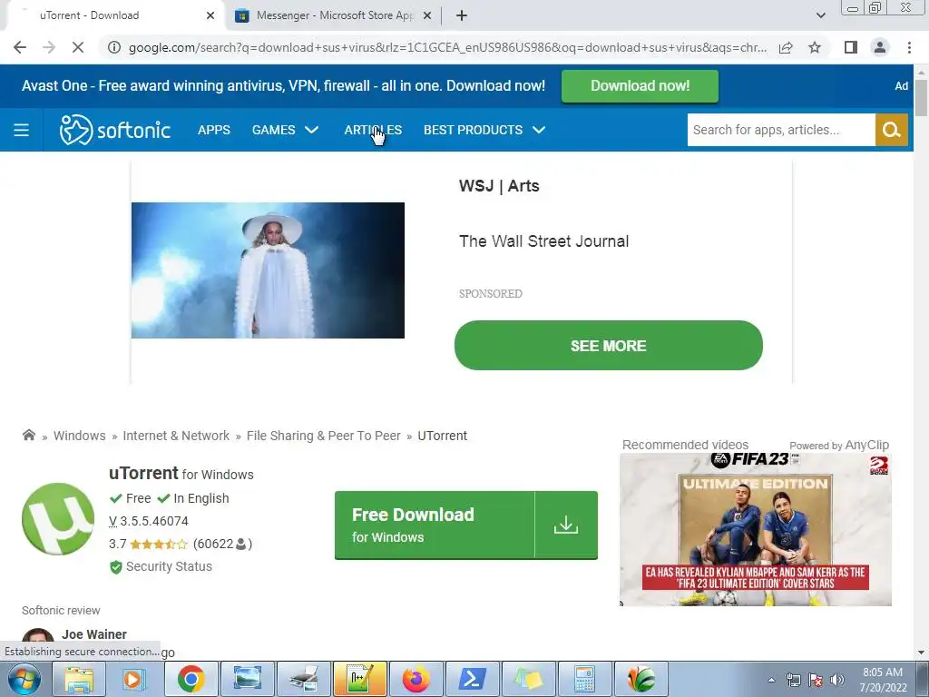
Task: Click the forward navigation arrow
Action: click(x=49, y=47)
